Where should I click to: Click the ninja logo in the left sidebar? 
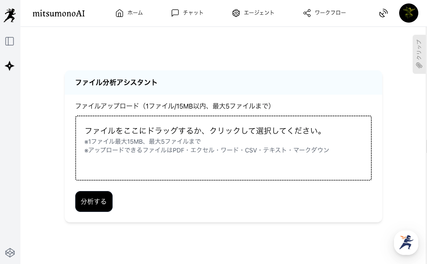coord(10,15)
